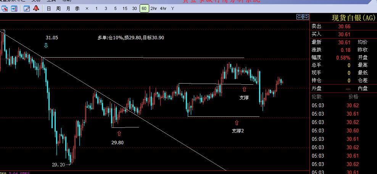Click the 开盘 open label

[x=363, y=58]
